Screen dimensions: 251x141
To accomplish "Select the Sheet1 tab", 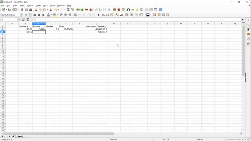I will click(20, 136).
